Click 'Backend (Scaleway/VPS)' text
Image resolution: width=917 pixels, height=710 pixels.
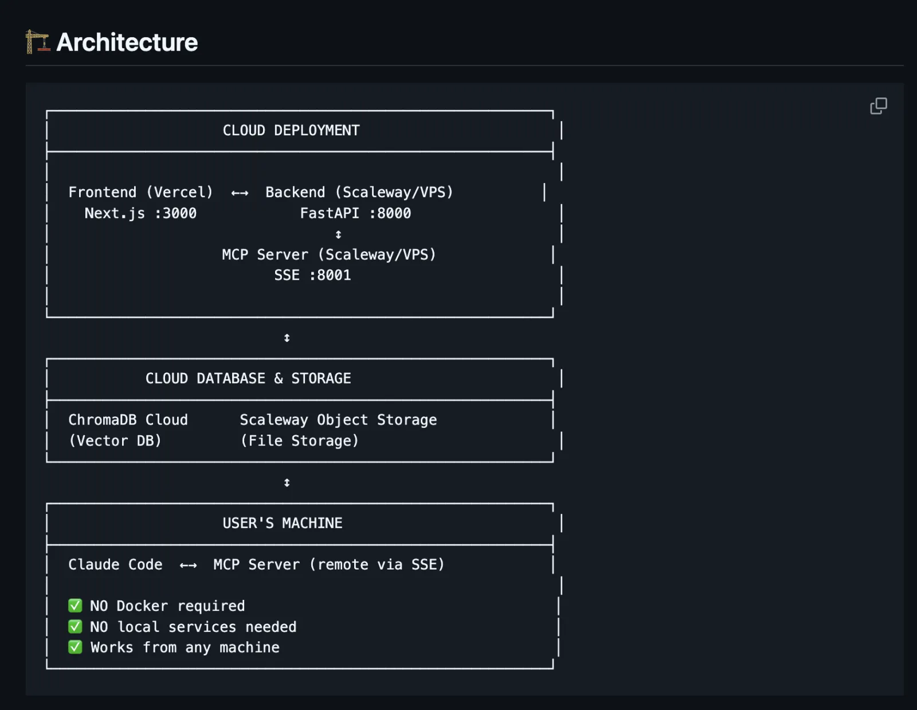click(x=359, y=192)
